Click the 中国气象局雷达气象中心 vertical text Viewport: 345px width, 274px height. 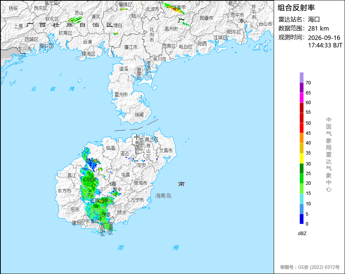click(x=329, y=155)
